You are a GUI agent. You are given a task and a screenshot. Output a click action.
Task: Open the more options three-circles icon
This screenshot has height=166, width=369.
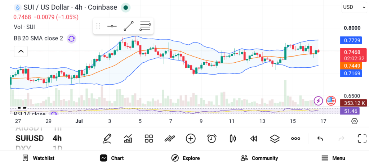click(295, 139)
